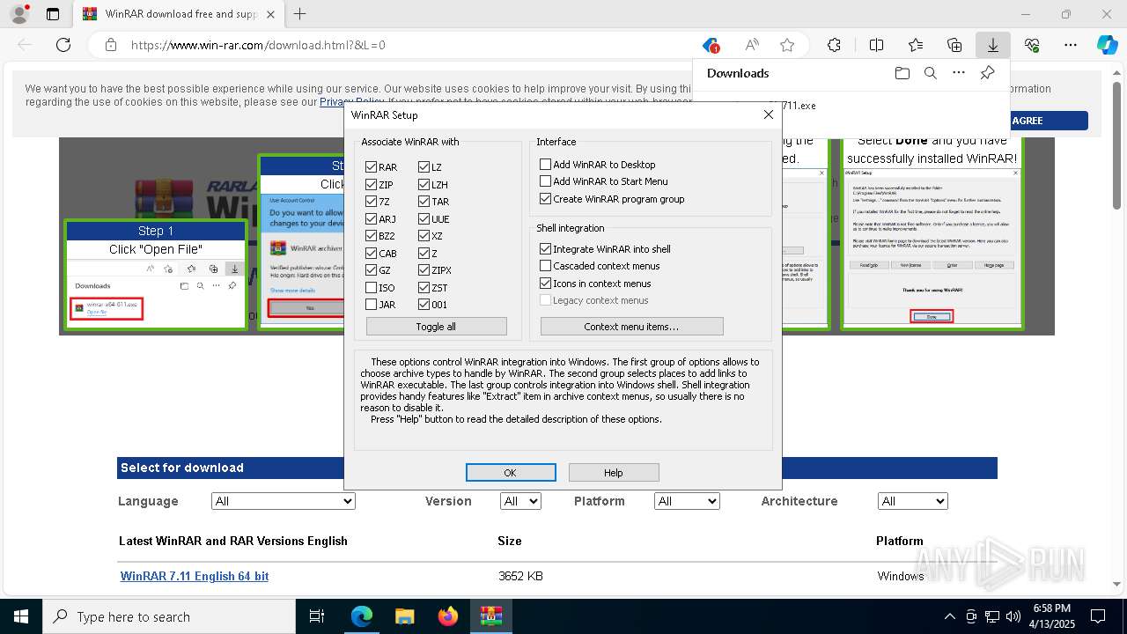1127x634 pixels.
Task: Check Add WinRAR to Desktop
Action: click(x=545, y=165)
